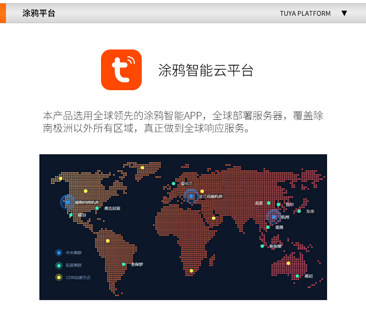
Task: Click the blue central cluster node in the western US
Action: [x=68, y=202]
